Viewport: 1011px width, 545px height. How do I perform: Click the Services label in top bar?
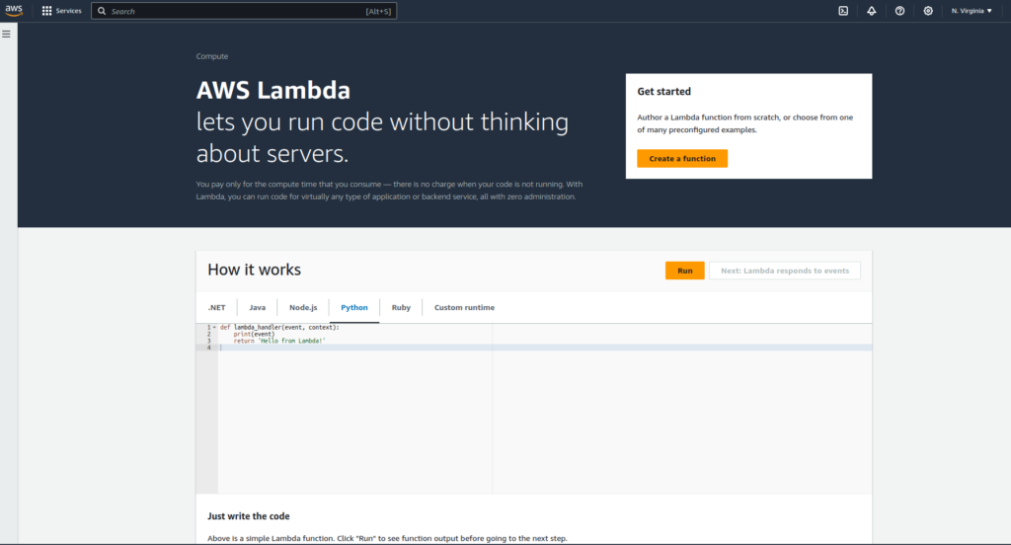(x=68, y=11)
